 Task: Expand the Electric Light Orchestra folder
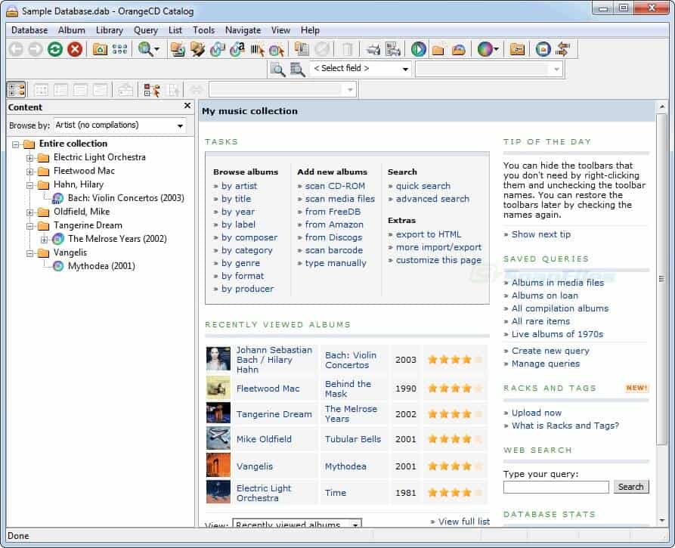coord(30,158)
